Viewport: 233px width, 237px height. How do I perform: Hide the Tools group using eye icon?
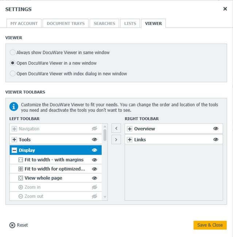click(94, 139)
